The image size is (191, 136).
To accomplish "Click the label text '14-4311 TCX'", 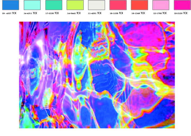I will [x=30, y=13].
